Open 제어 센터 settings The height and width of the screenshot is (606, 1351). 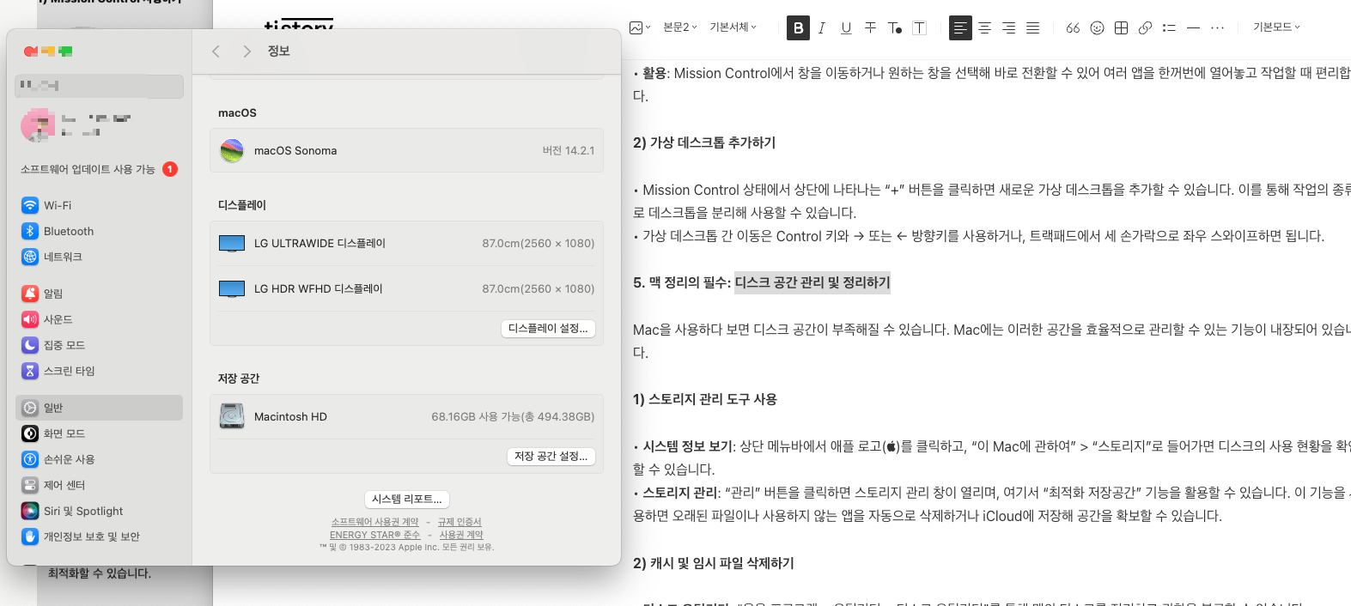pyautogui.click(x=99, y=485)
